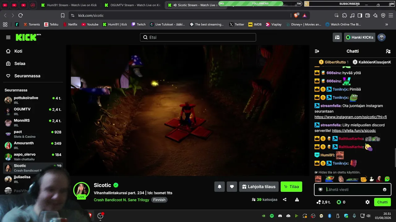Open OGUMTV channel in followed list

(x=33, y=111)
